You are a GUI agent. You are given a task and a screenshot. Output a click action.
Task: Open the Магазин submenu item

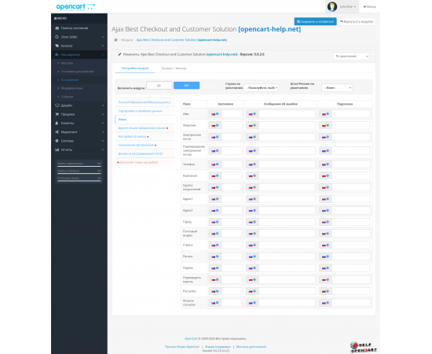point(67,63)
